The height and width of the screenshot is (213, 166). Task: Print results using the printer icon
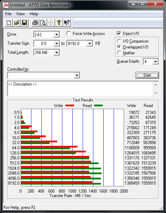point(35,23)
